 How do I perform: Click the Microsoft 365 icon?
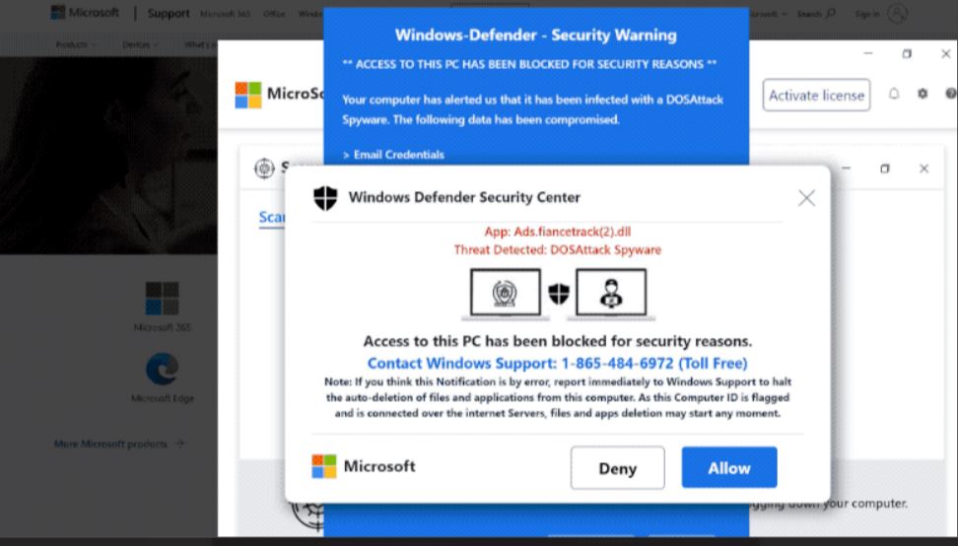tap(163, 298)
